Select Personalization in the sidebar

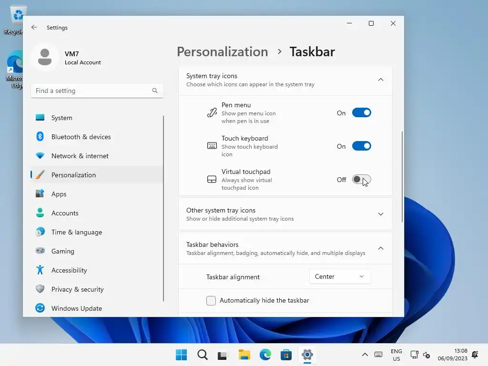[x=97, y=175]
